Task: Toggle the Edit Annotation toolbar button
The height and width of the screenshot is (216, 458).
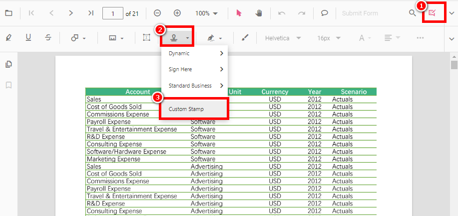Action: [x=432, y=13]
